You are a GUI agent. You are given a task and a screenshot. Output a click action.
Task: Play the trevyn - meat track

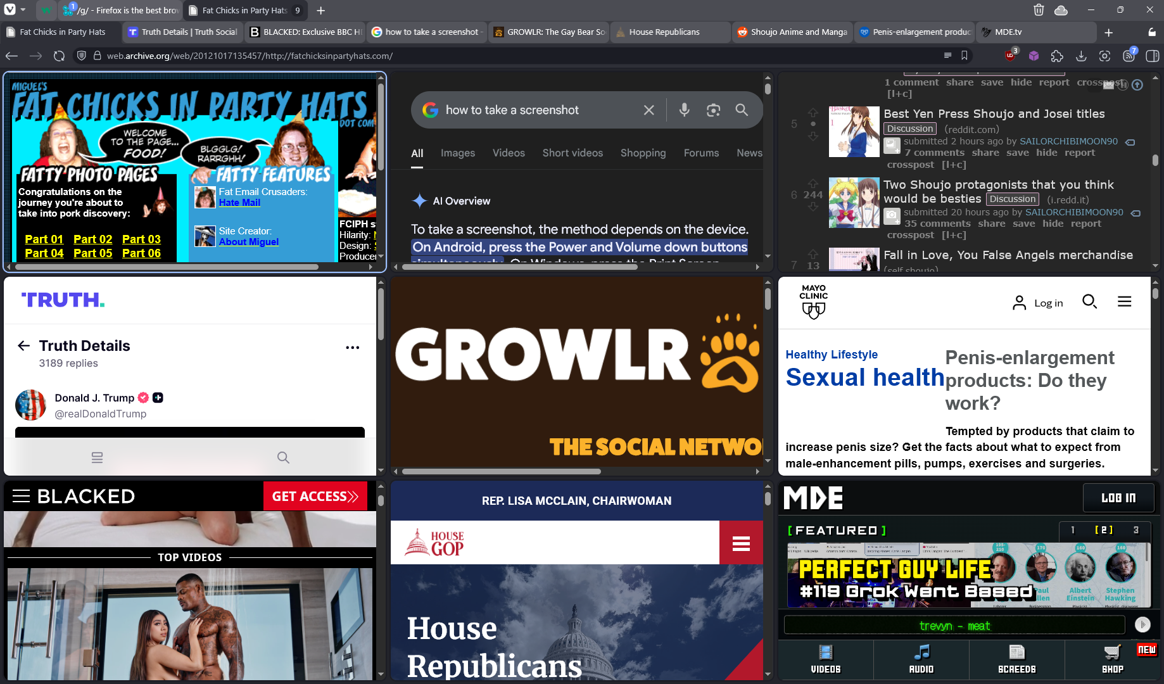[x=1142, y=625]
